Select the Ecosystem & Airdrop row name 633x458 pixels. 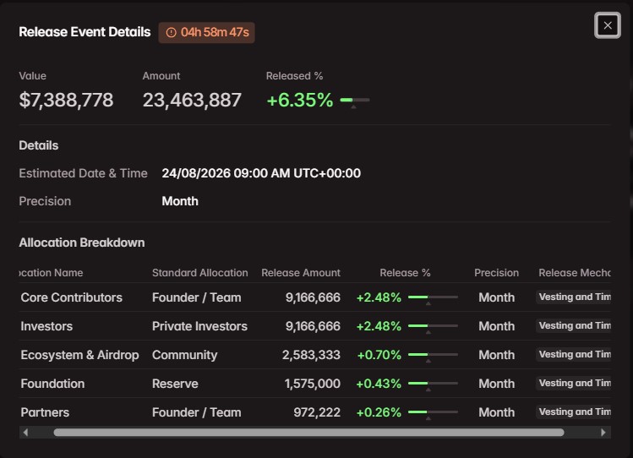click(x=79, y=355)
